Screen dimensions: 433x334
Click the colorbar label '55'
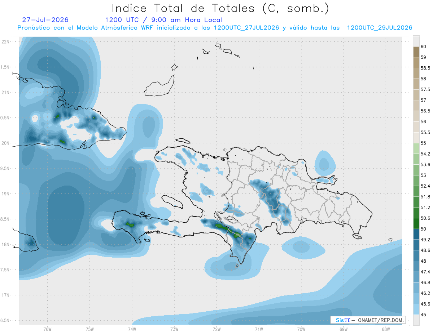point(424,143)
